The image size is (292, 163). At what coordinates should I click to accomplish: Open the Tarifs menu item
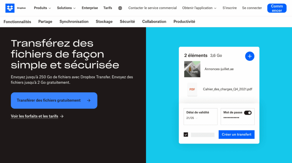[x=108, y=8]
